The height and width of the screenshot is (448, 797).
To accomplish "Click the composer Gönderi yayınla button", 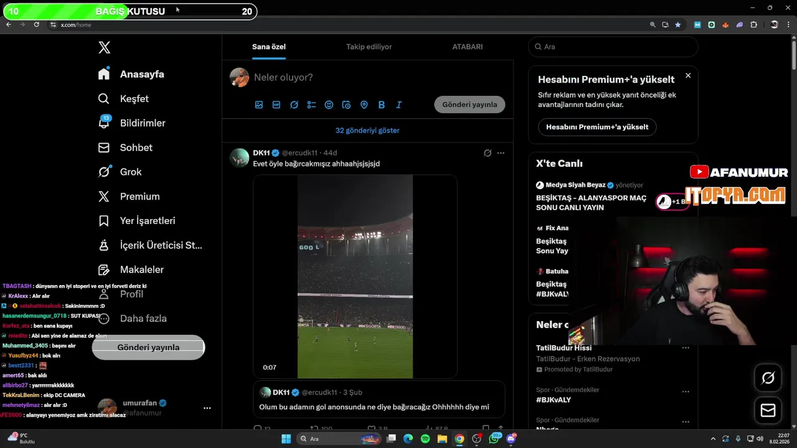I will pos(469,105).
